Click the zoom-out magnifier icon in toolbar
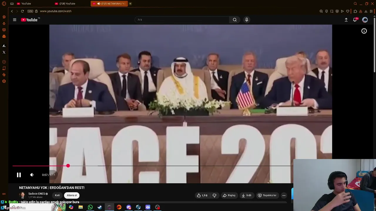 [x=321, y=11]
